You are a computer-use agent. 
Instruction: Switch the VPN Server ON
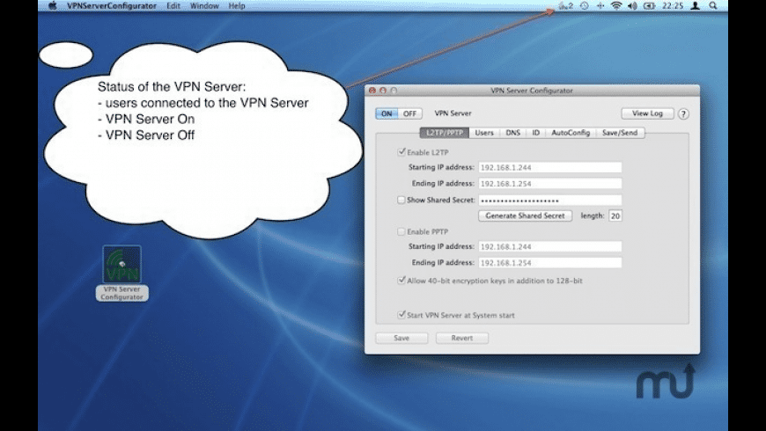(387, 113)
